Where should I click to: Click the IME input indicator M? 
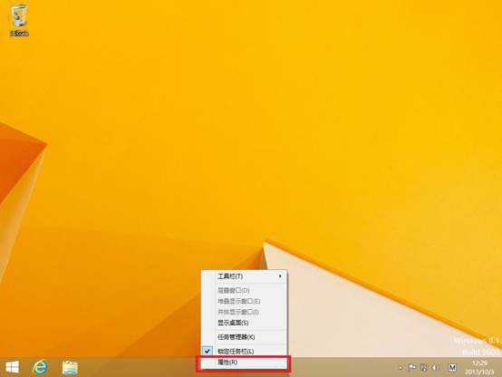pos(452,367)
